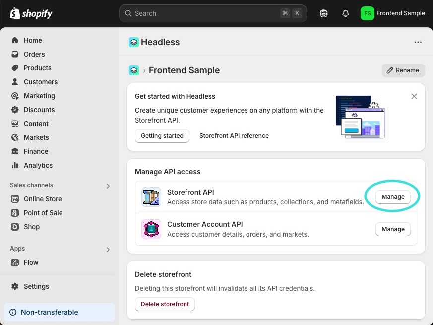Viewport: 433px width, 325px height.
Task: Click the Rename button
Action: point(403,70)
